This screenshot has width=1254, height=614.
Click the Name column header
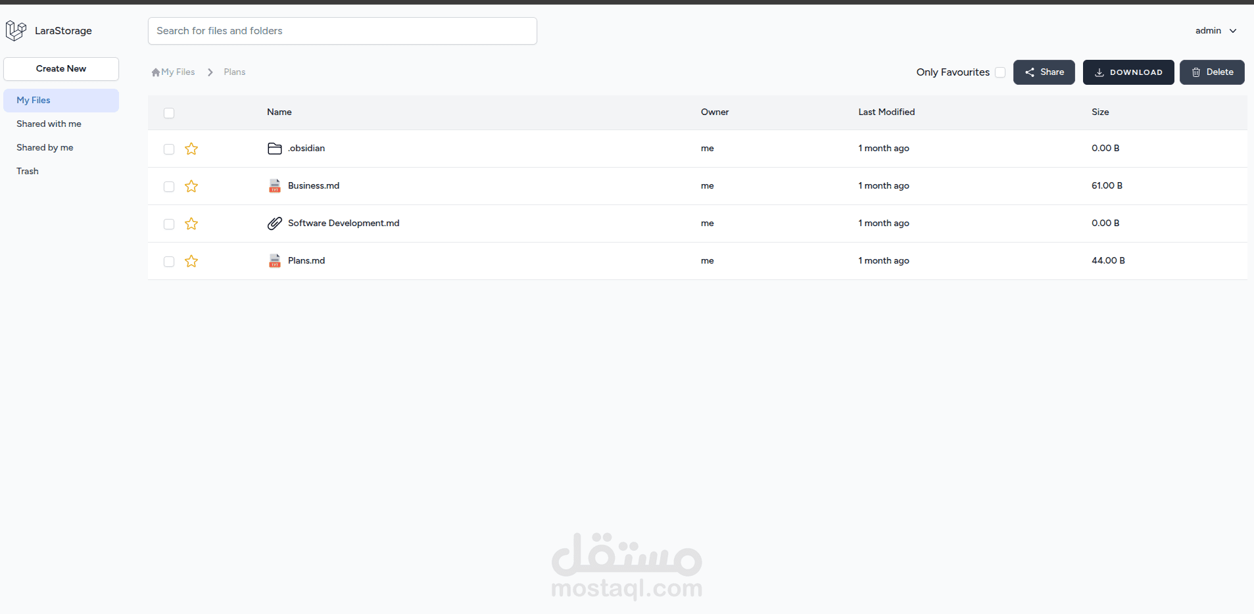279,112
